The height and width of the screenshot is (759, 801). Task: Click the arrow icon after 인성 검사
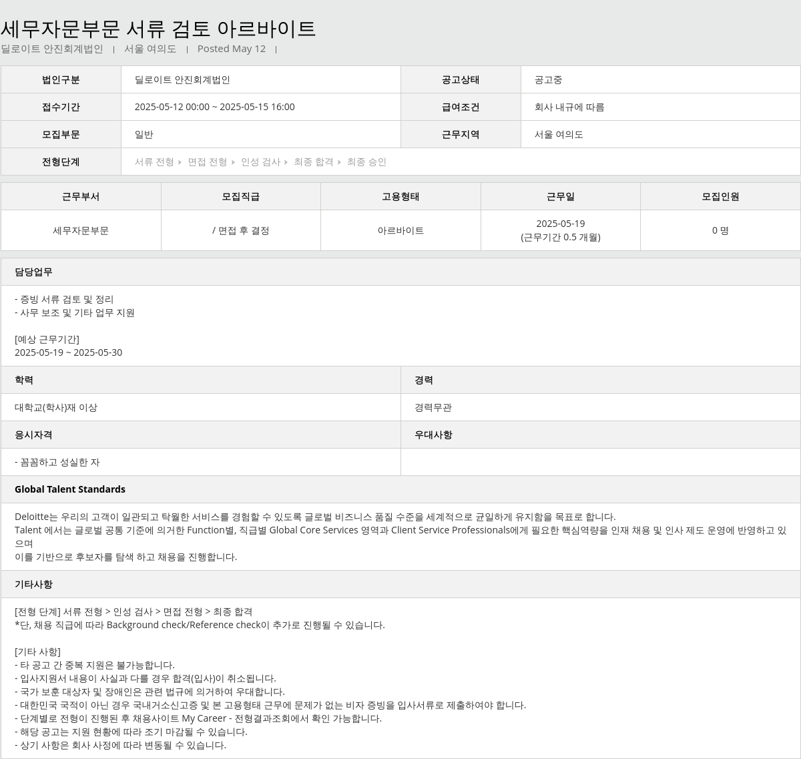[286, 162]
